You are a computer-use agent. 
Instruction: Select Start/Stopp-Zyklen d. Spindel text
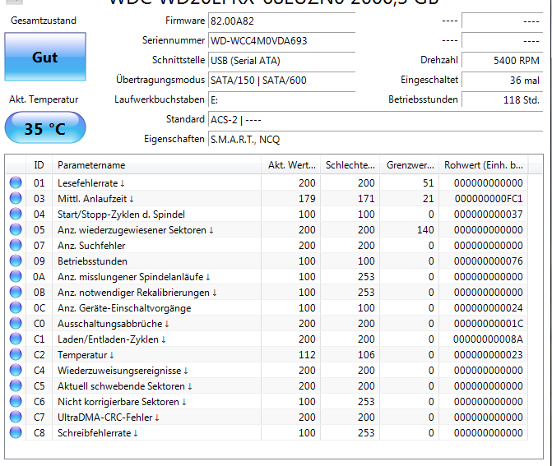pyautogui.click(x=121, y=215)
